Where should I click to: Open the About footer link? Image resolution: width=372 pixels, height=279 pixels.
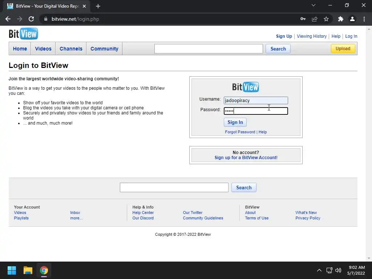[x=250, y=213]
